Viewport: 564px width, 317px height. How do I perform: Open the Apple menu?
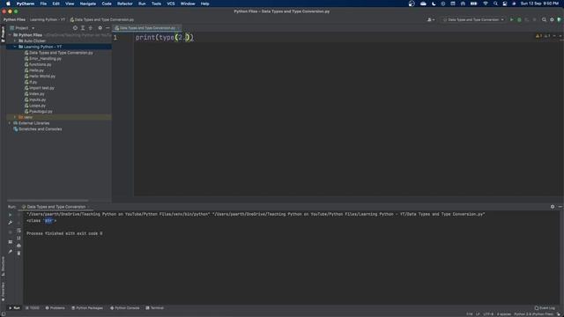point(8,4)
